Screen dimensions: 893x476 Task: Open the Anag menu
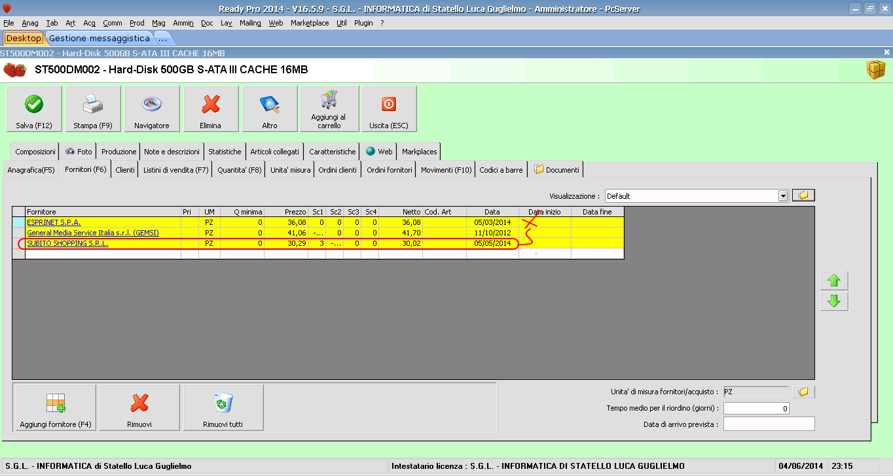[30, 23]
